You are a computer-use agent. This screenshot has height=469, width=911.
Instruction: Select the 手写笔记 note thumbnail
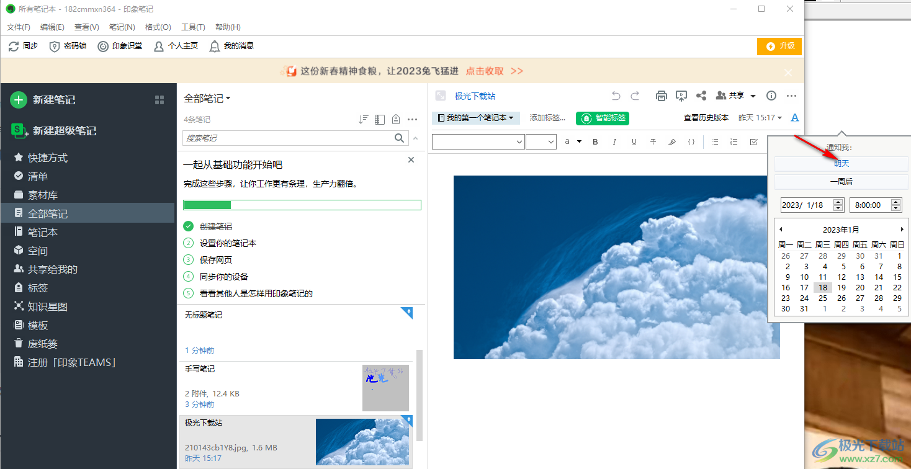385,388
